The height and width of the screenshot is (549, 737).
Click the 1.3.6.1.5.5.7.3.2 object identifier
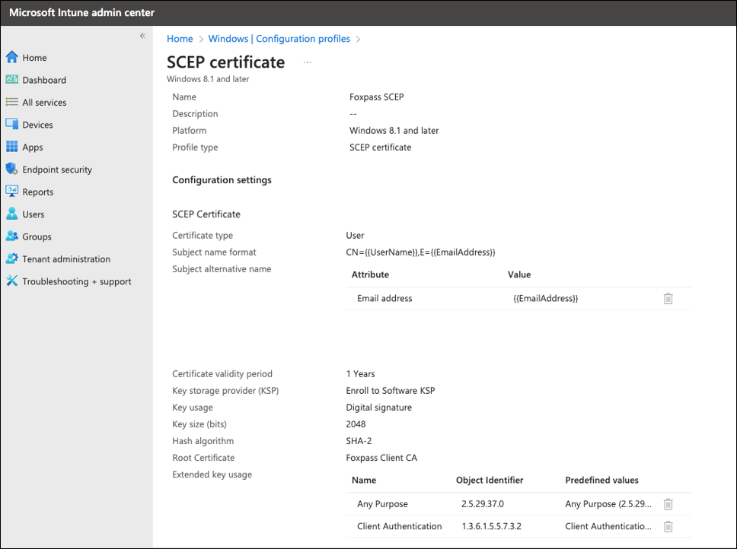[492, 526]
